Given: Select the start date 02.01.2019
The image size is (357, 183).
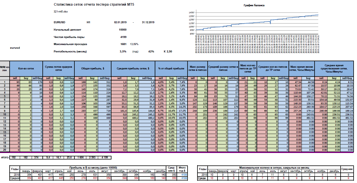Looking at the screenshot, I should click(x=120, y=22).
